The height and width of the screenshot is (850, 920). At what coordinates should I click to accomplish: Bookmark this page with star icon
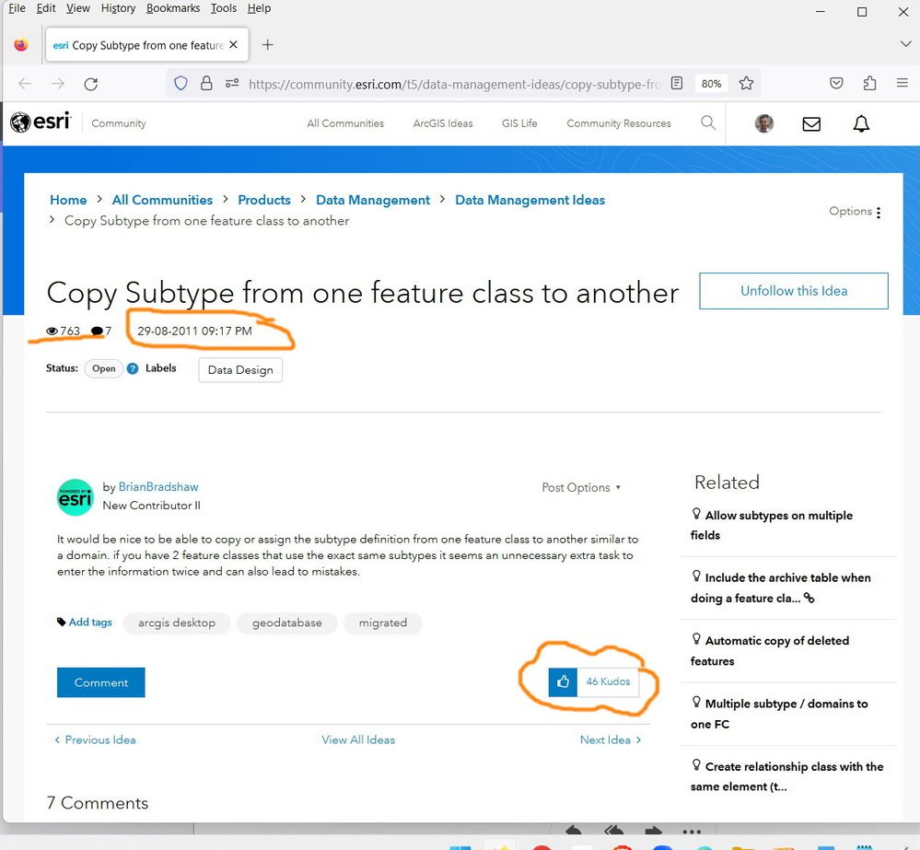[x=747, y=84]
